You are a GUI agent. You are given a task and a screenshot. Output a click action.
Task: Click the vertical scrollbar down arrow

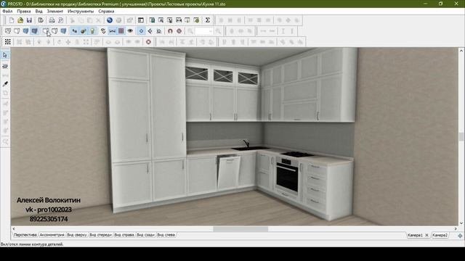[x=461, y=223]
